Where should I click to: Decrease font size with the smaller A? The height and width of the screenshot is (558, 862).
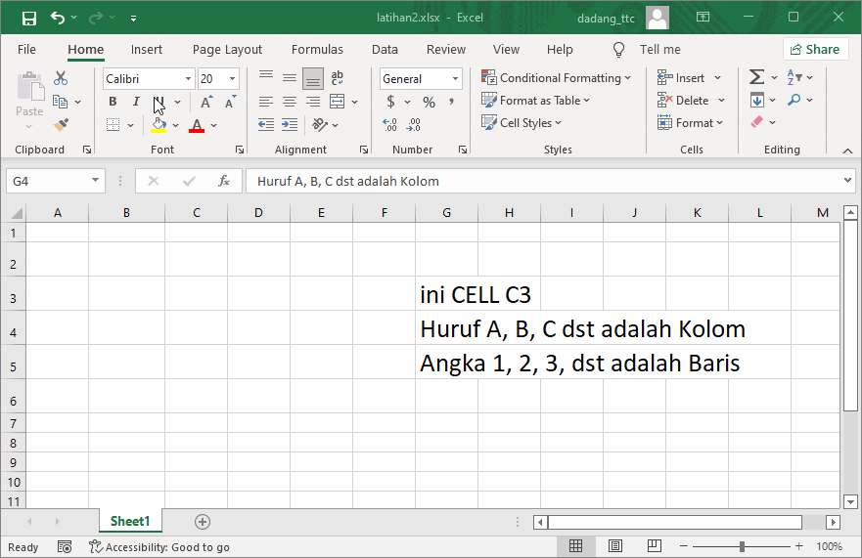(230, 102)
